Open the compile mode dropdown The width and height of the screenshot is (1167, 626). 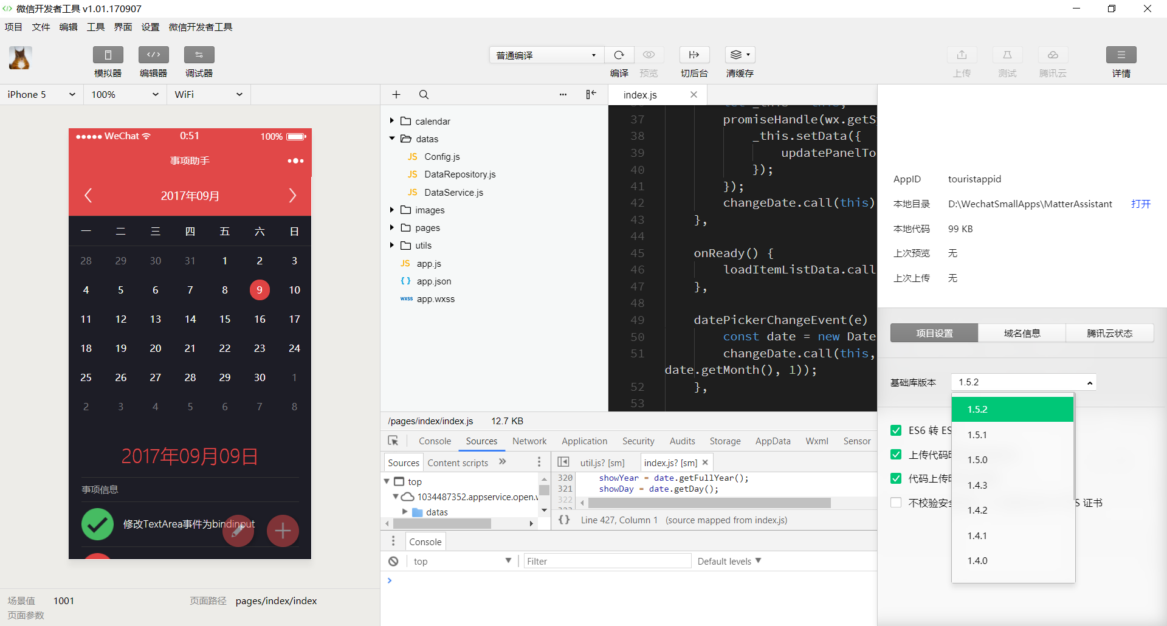[546, 55]
